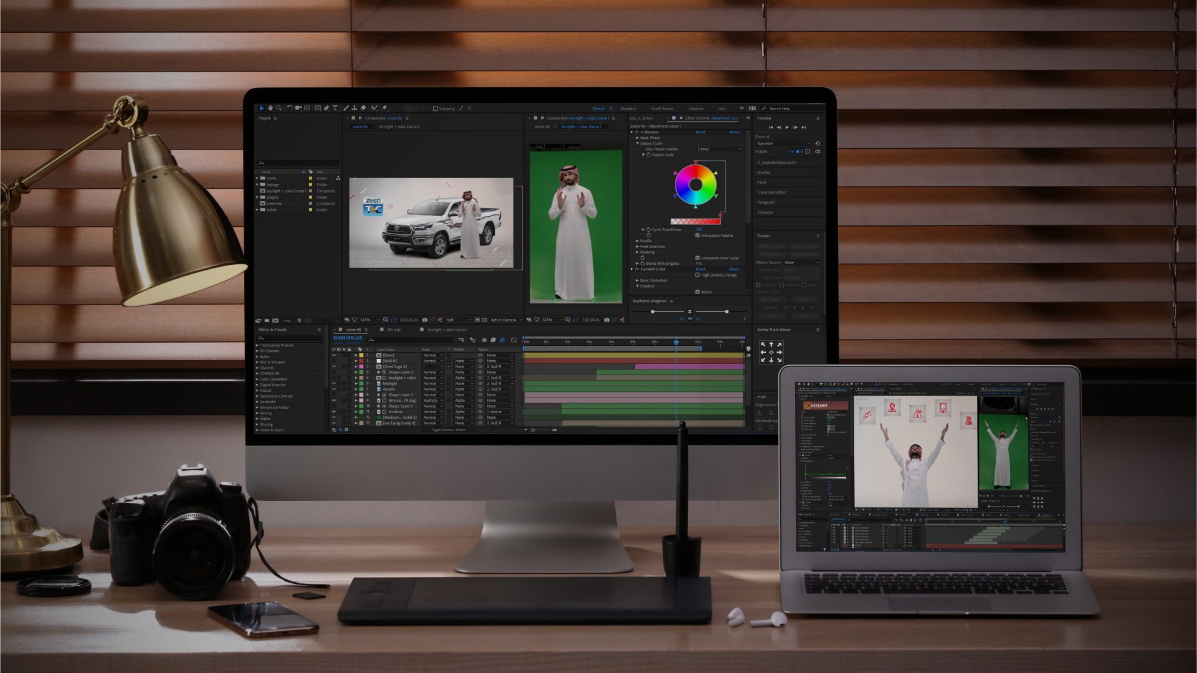This screenshot has height=673, width=1197.
Task: Select the Pen tool
Action: [x=327, y=108]
